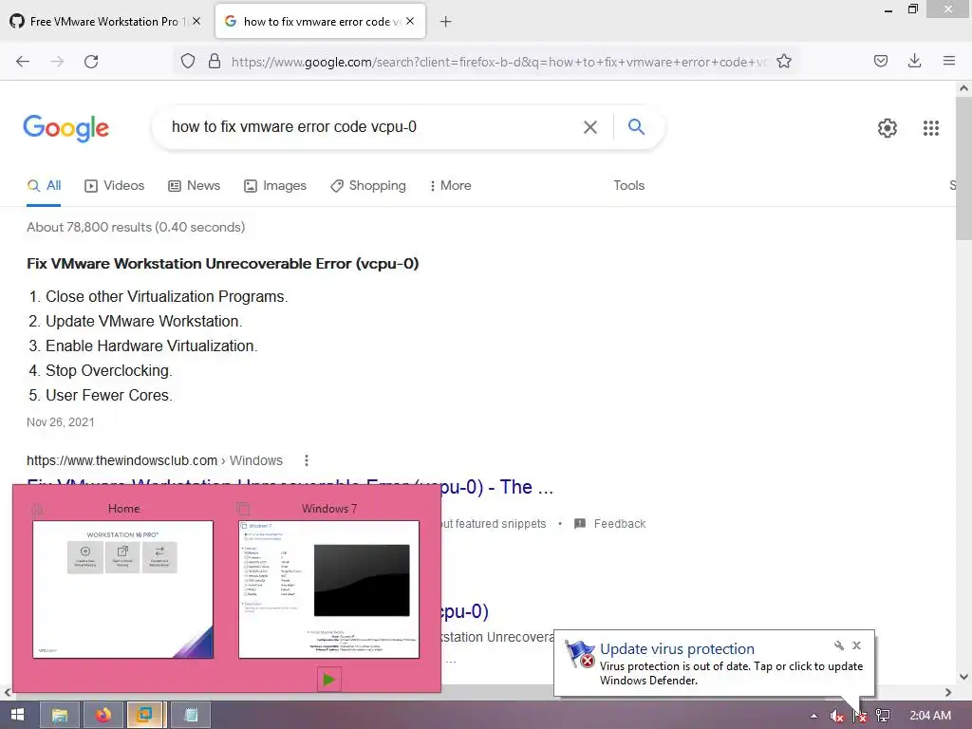Close the Free VMware Workstation Pro tab

[196, 21]
